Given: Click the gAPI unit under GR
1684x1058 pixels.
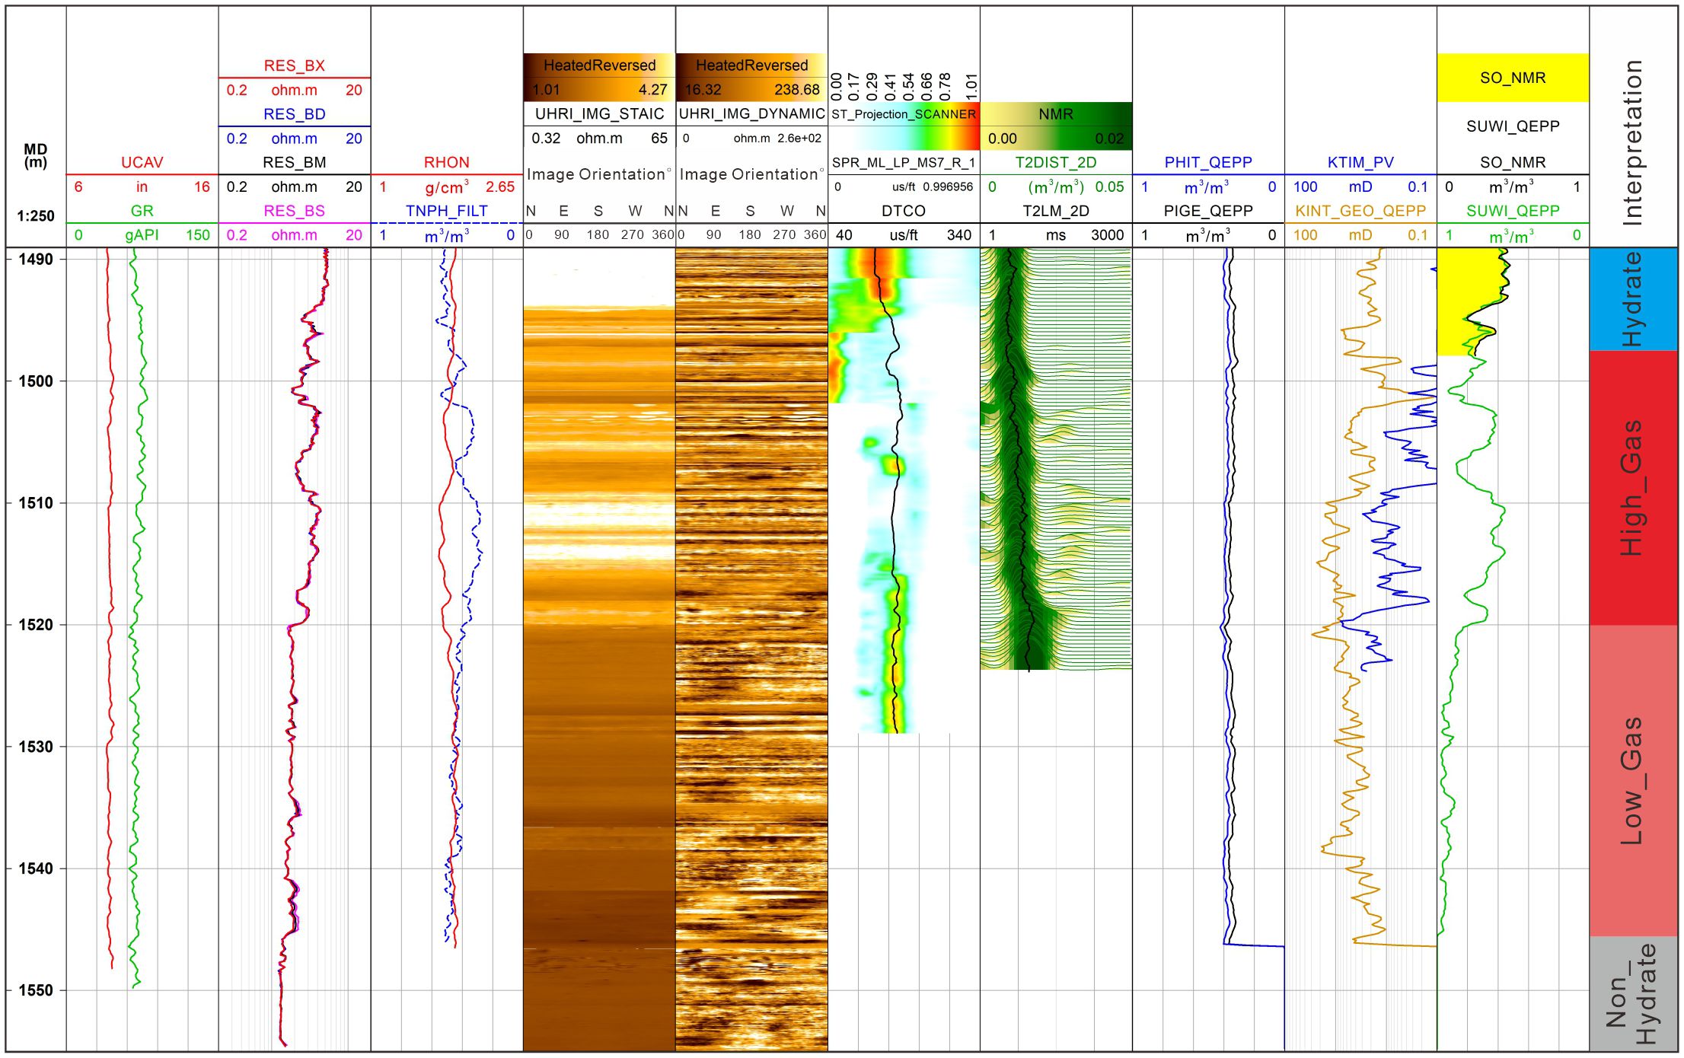Looking at the screenshot, I should tap(142, 235).
